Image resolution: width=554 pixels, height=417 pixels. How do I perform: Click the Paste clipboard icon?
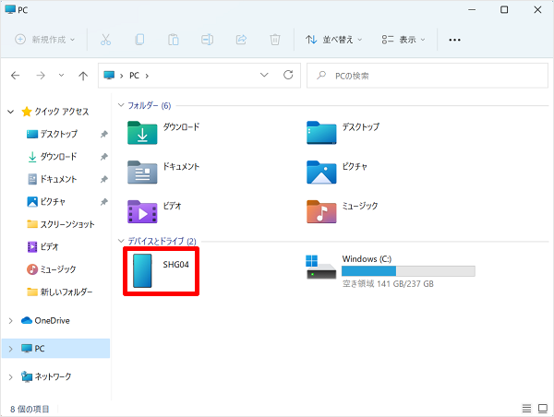(x=173, y=40)
